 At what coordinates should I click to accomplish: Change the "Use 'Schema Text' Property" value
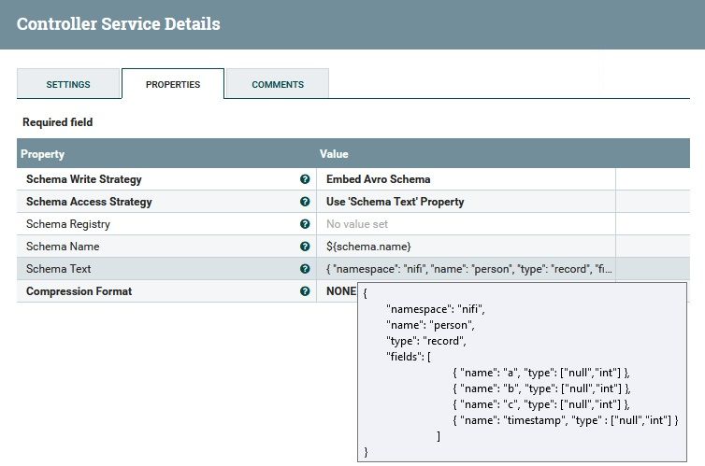[466, 202]
